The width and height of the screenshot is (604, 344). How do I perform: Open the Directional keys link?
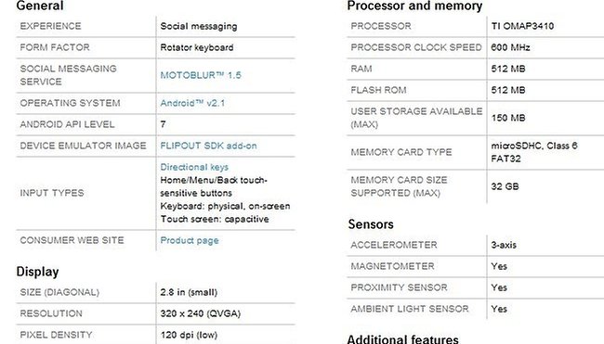(x=194, y=167)
